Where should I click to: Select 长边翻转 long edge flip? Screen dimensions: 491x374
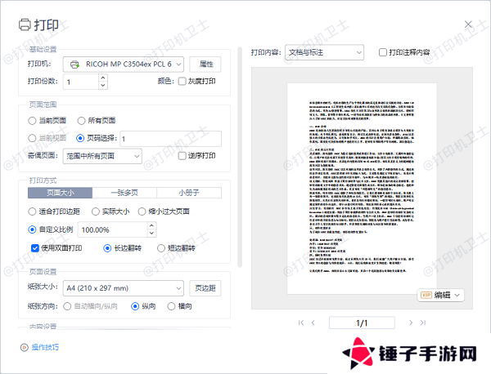click(107, 248)
